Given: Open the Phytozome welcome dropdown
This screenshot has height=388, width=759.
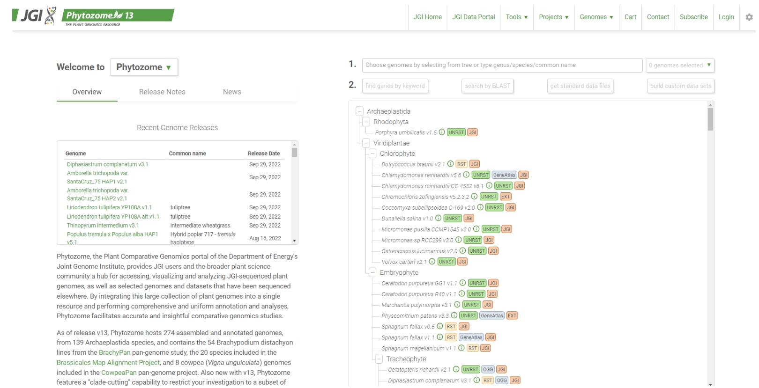Looking at the screenshot, I should pyautogui.click(x=144, y=67).
